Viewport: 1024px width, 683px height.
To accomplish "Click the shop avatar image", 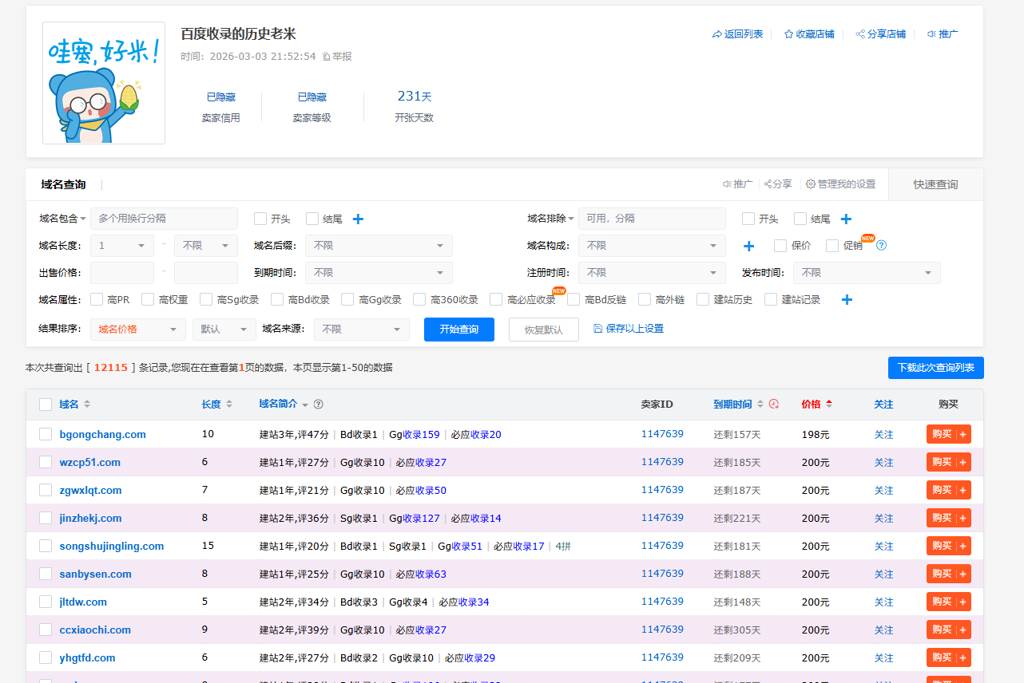I will point(104,83).
